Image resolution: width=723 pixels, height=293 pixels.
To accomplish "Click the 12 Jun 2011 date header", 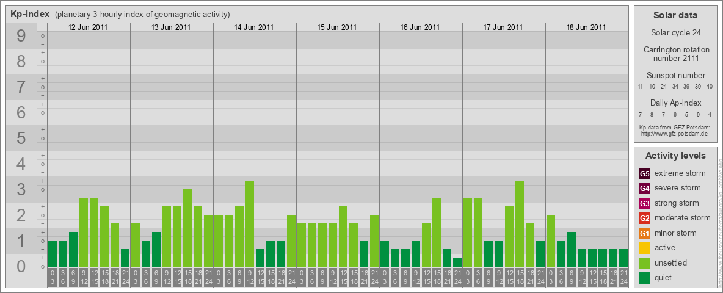I will pos(87,27).
